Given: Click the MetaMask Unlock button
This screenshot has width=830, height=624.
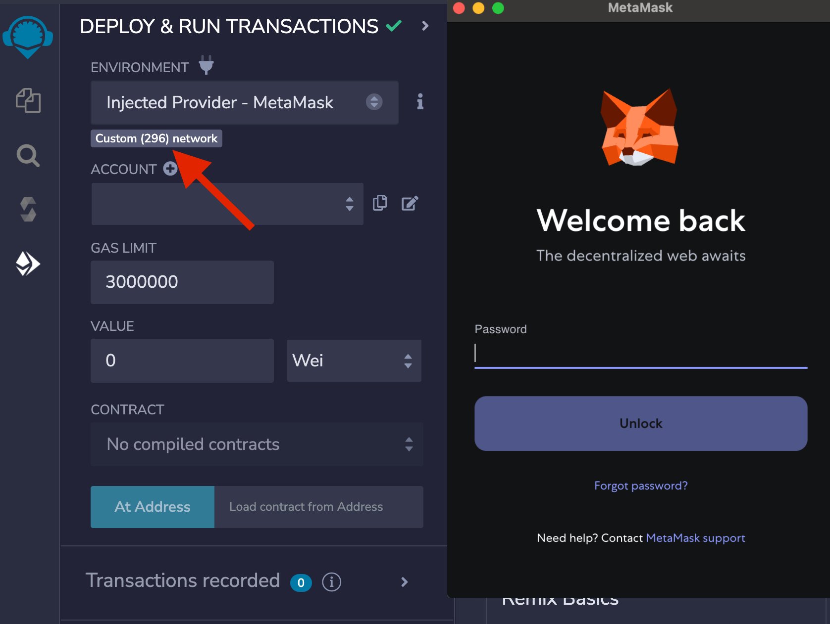Looking at the screenshot, I should tap(641, 423).
